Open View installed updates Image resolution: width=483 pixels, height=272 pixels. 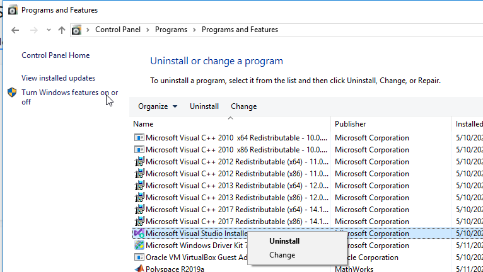coord(58,78)
